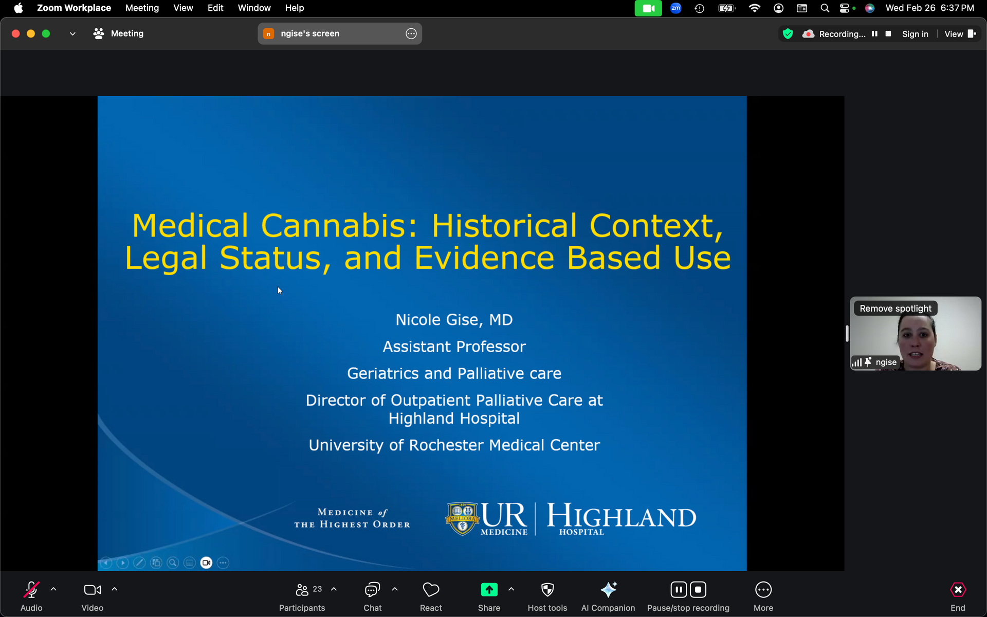
Task: Open Host tools shield icon
Action: pos(547,590)
